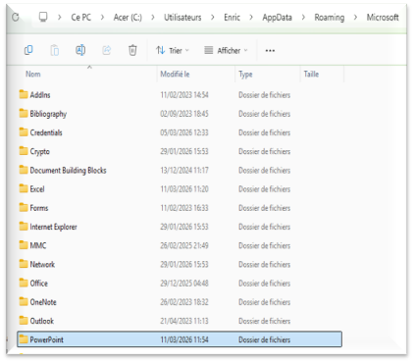Go to Utilisateurs in the breadcrumb
414x363 pixels.
pos(182,17)
